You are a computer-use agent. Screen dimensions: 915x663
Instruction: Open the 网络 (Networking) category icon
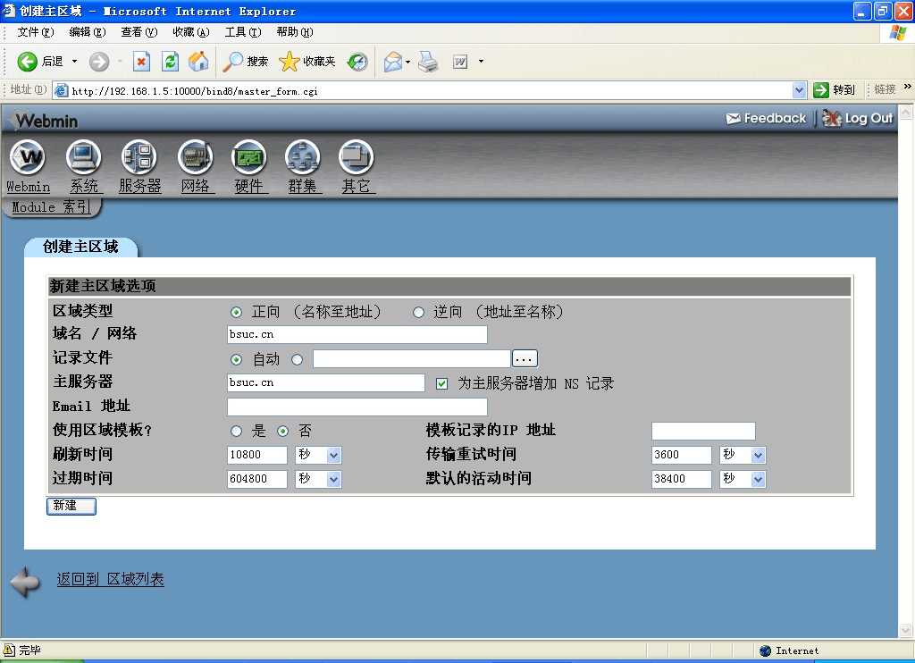[195, 158]
